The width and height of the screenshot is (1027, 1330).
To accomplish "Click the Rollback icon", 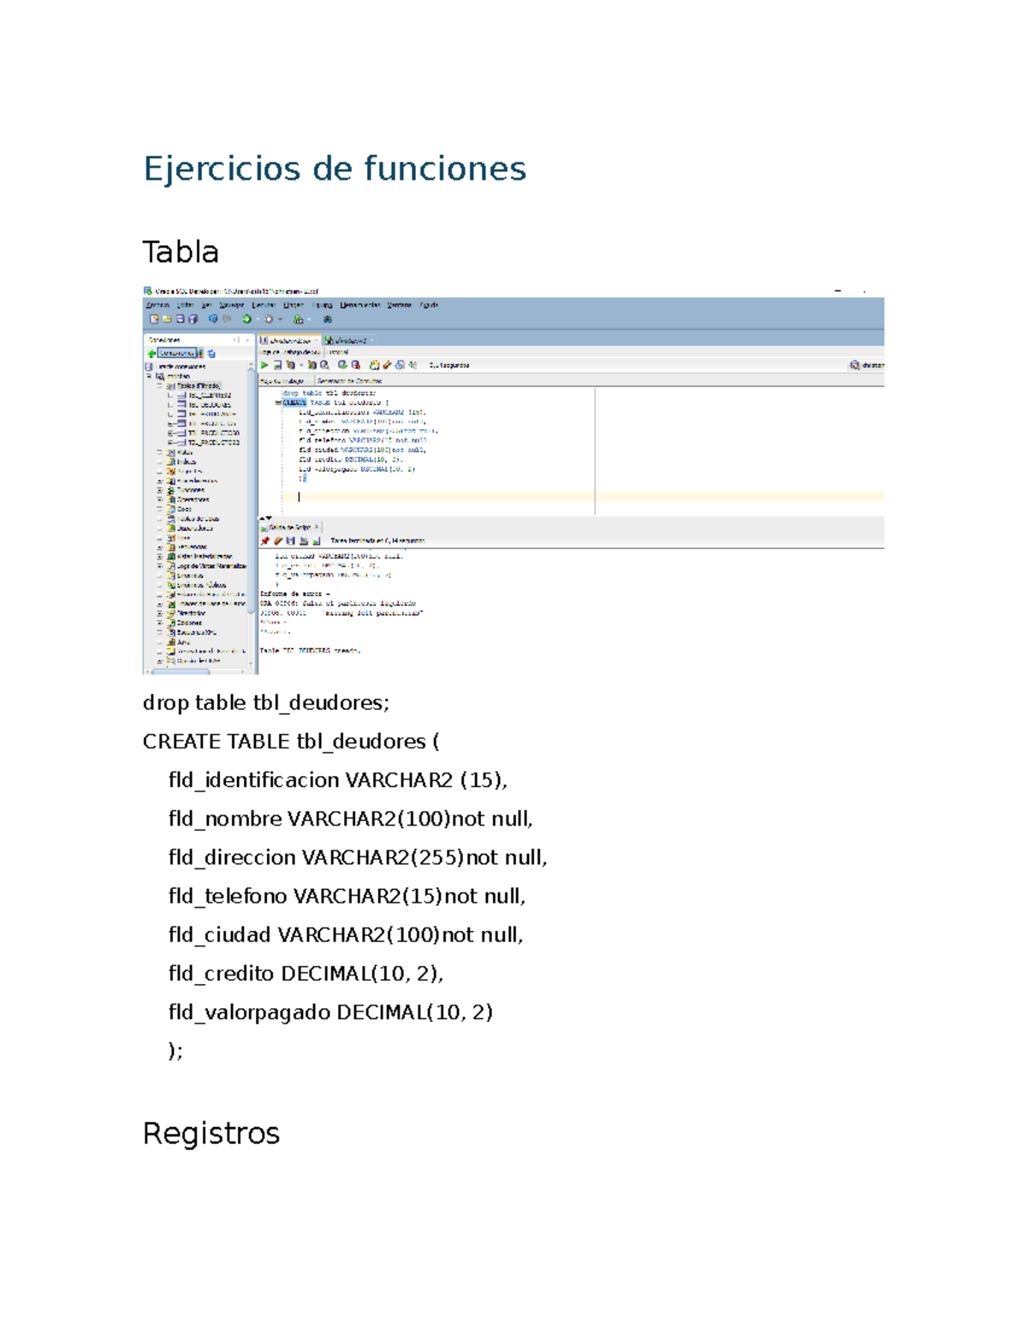I will [355, 364].
